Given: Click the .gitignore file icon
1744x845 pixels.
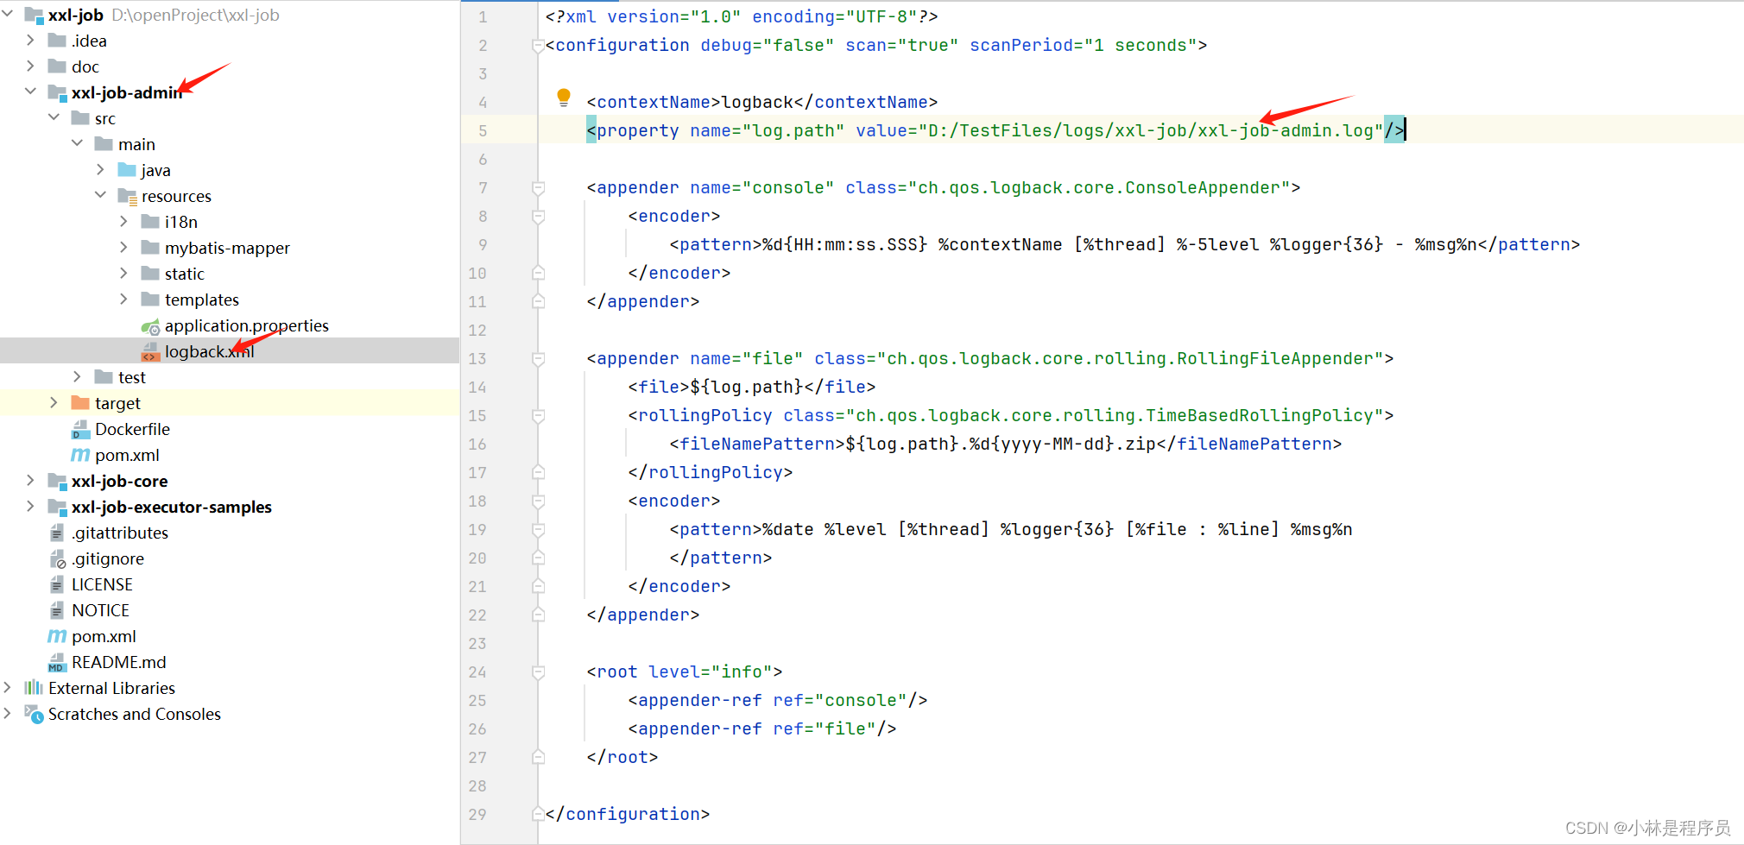Looking at the screenshot, I should pyautogui.click(x=57, y=559).
